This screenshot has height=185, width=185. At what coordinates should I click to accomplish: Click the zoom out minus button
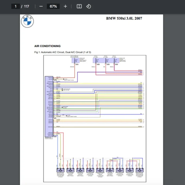[x=41, y=6]
